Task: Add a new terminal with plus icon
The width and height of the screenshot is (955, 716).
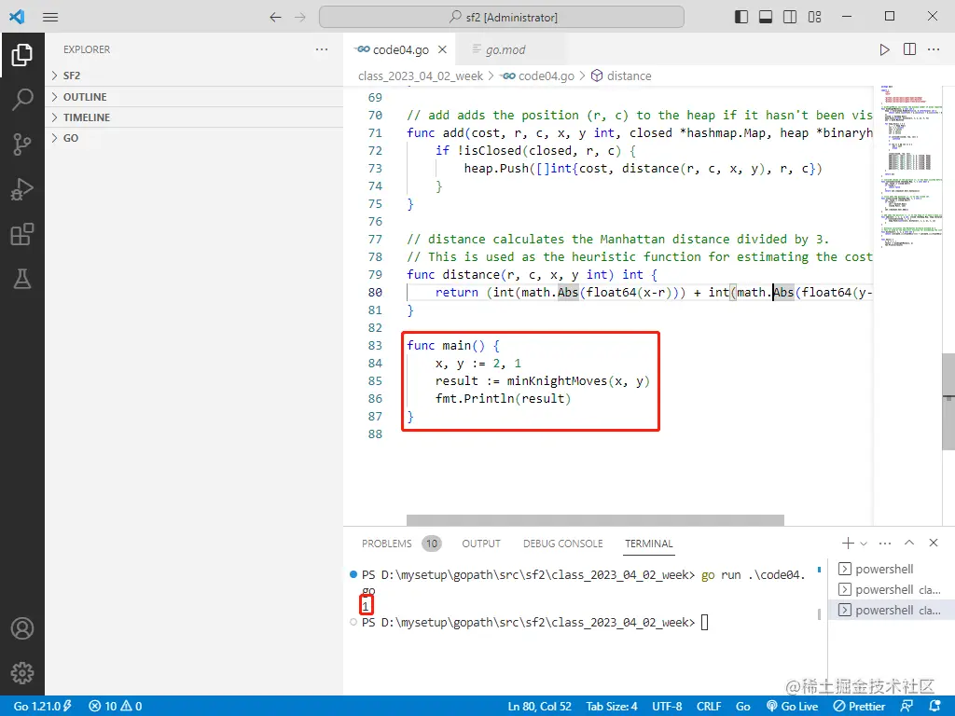Action: [848, 543]
